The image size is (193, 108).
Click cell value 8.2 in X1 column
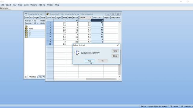click(x=60, y=30)
